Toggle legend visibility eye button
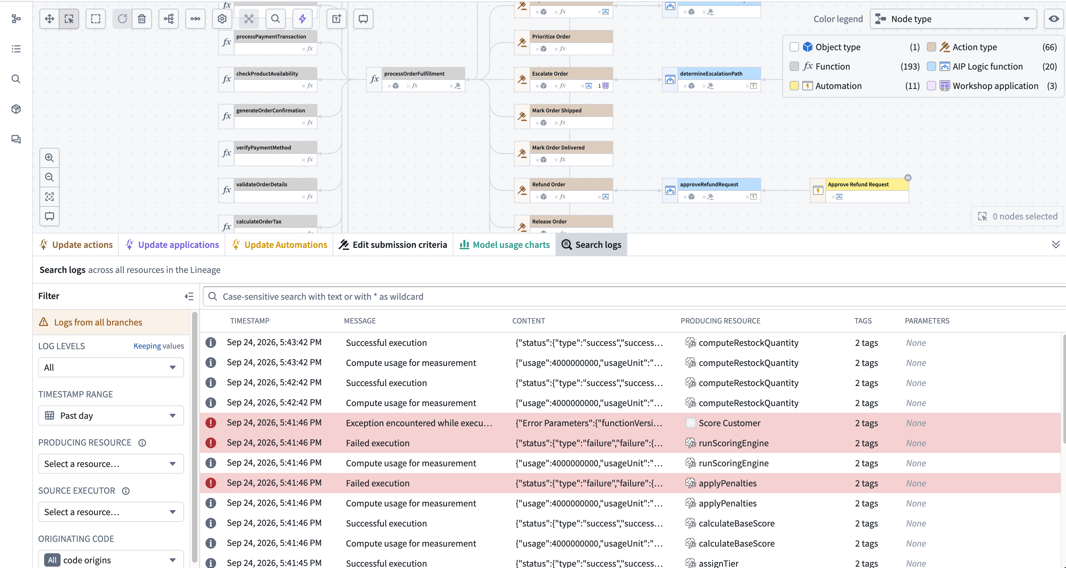The height and width of the screenshot is (568, 1066). [1054, 19]
